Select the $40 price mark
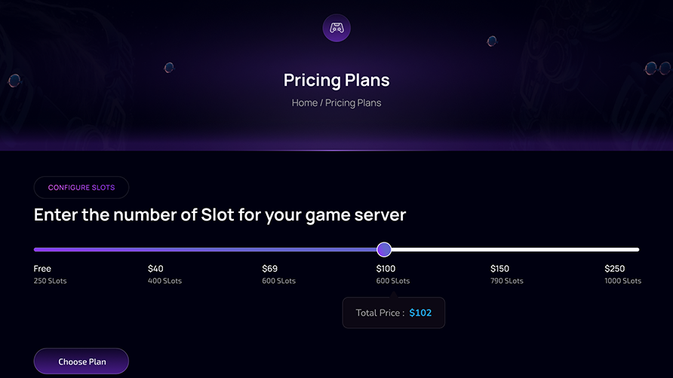 pyautogui.click(x=155, y=269)
